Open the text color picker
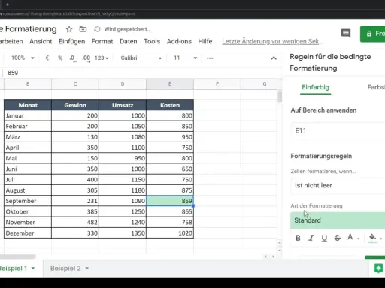Image resolution: width=385 pixels, height=288 pixels. pyautogui.click(x=353, y=238)
